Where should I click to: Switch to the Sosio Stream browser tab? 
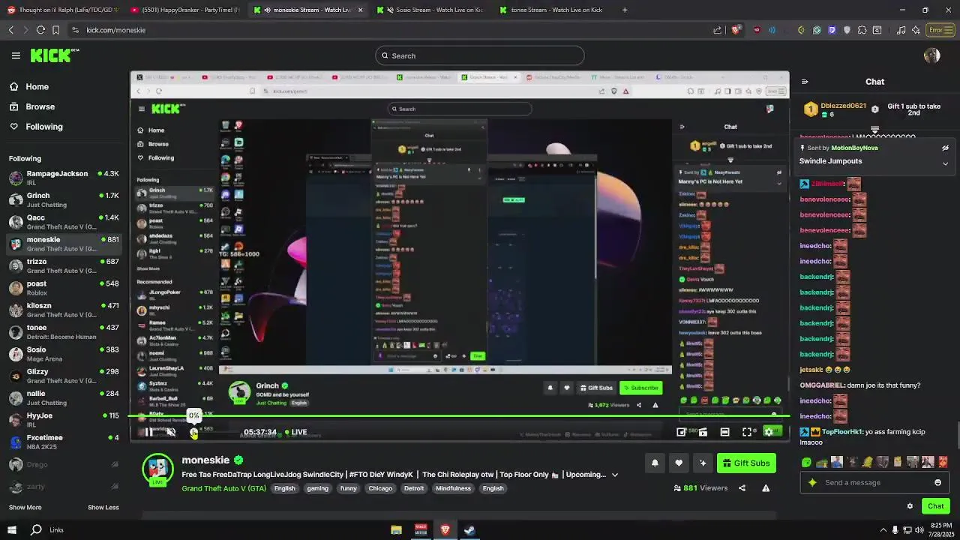433,10
